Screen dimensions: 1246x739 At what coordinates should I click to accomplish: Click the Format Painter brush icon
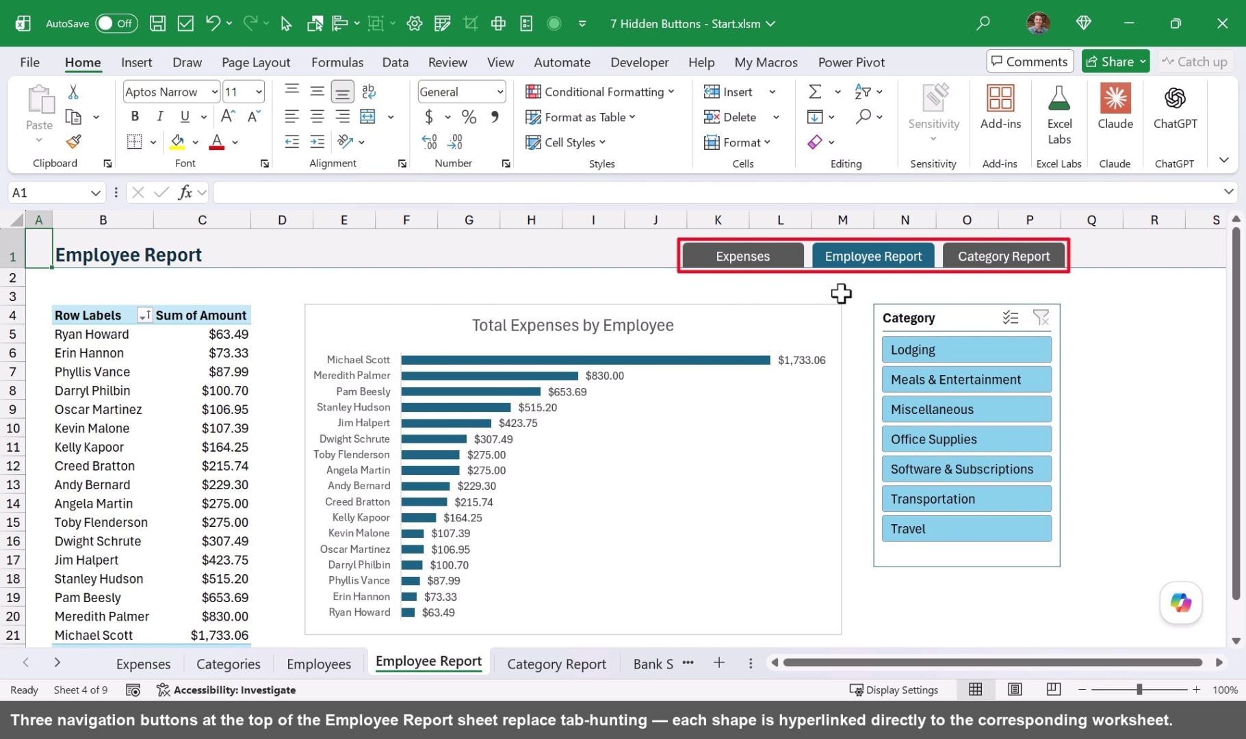[73, 142]
